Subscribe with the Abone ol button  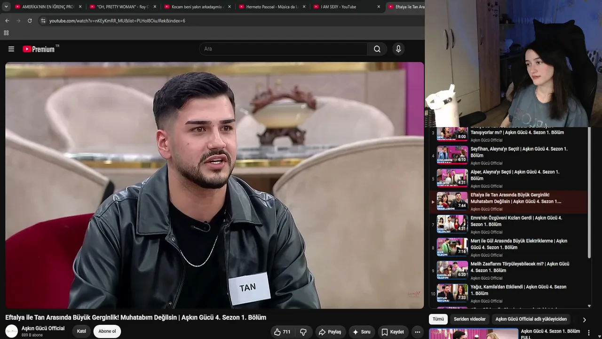[107, 331]
